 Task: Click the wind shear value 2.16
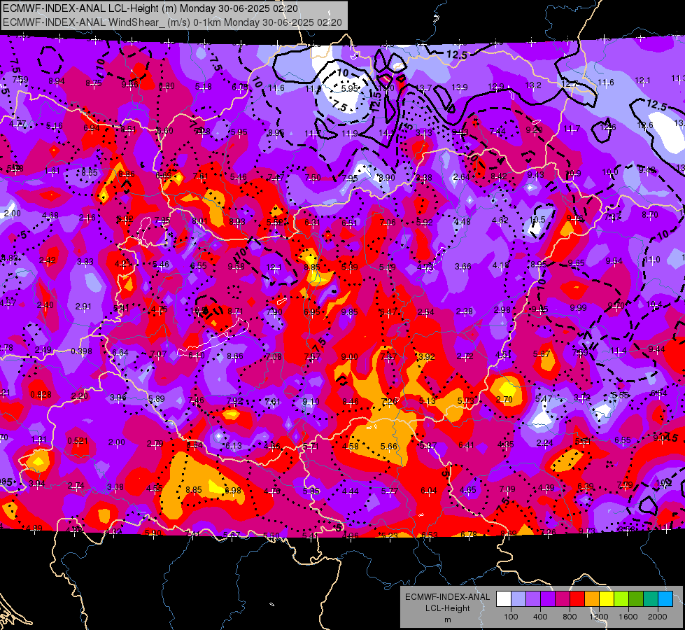(87, 218)
